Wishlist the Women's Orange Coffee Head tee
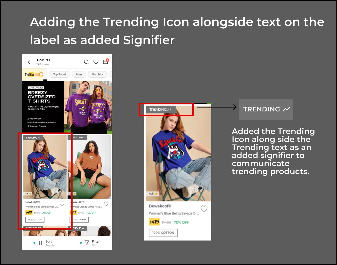 pos(106,204)
